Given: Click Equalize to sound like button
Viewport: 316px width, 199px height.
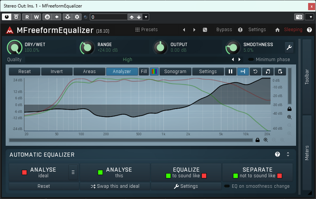Looking at the screenshot, I should (x=186, y=173).
